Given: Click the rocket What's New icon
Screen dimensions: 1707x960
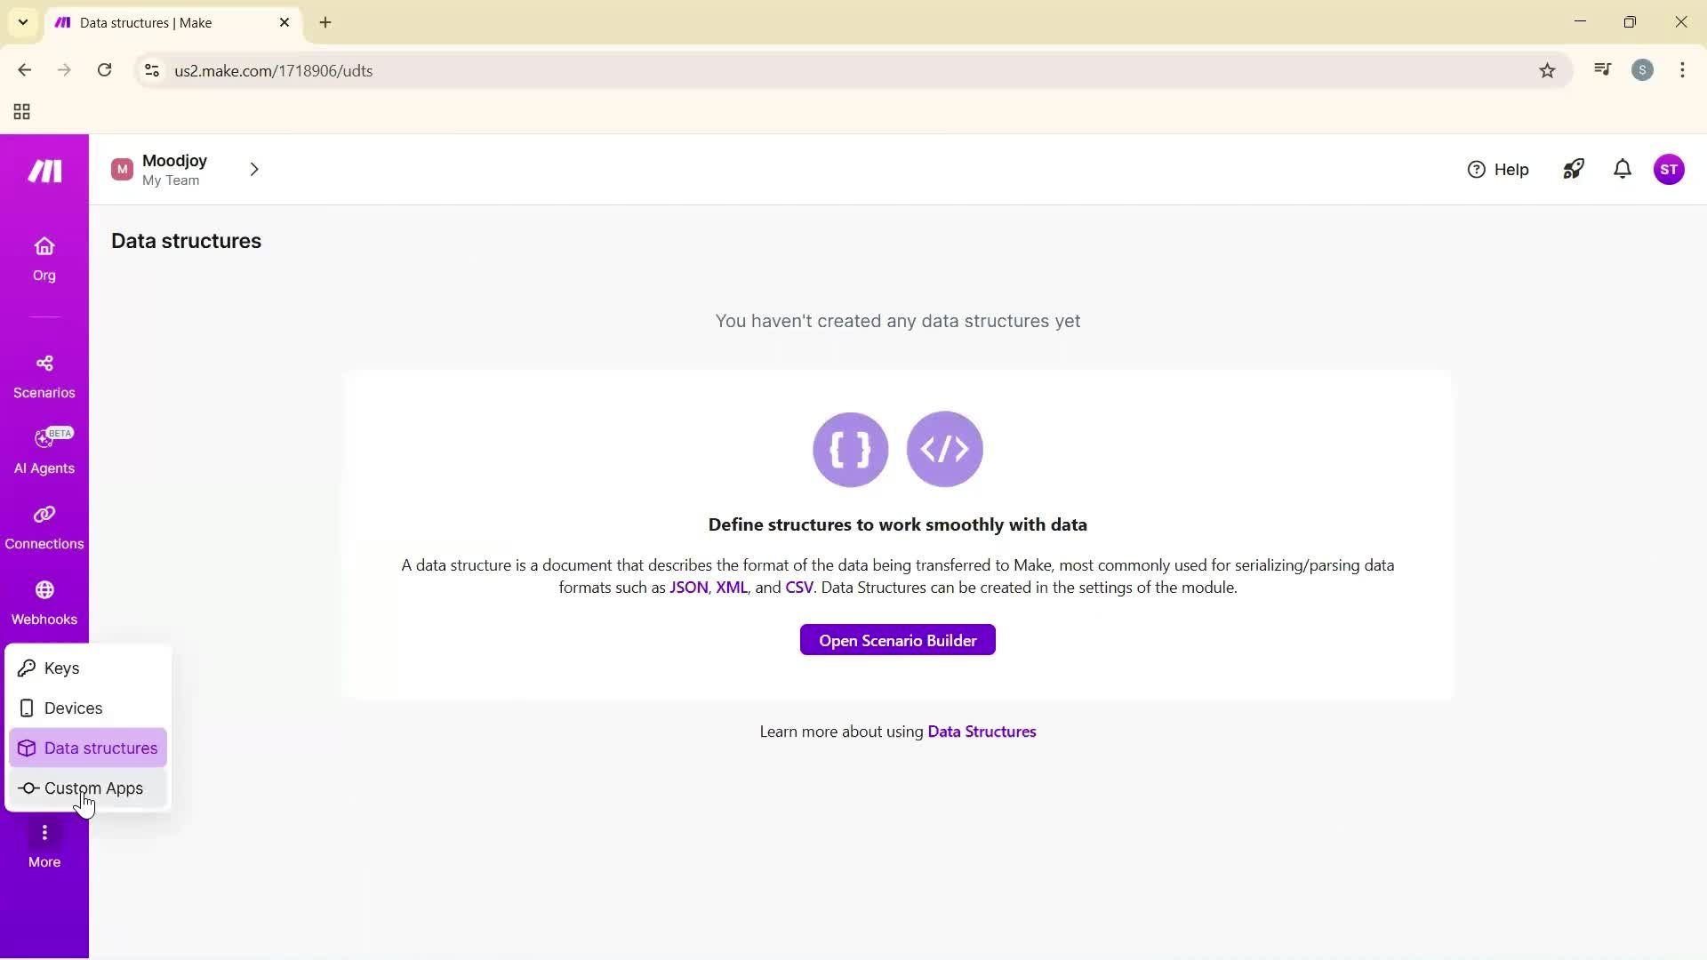Looking at the screenshot, I should [x=1572, y=169].
